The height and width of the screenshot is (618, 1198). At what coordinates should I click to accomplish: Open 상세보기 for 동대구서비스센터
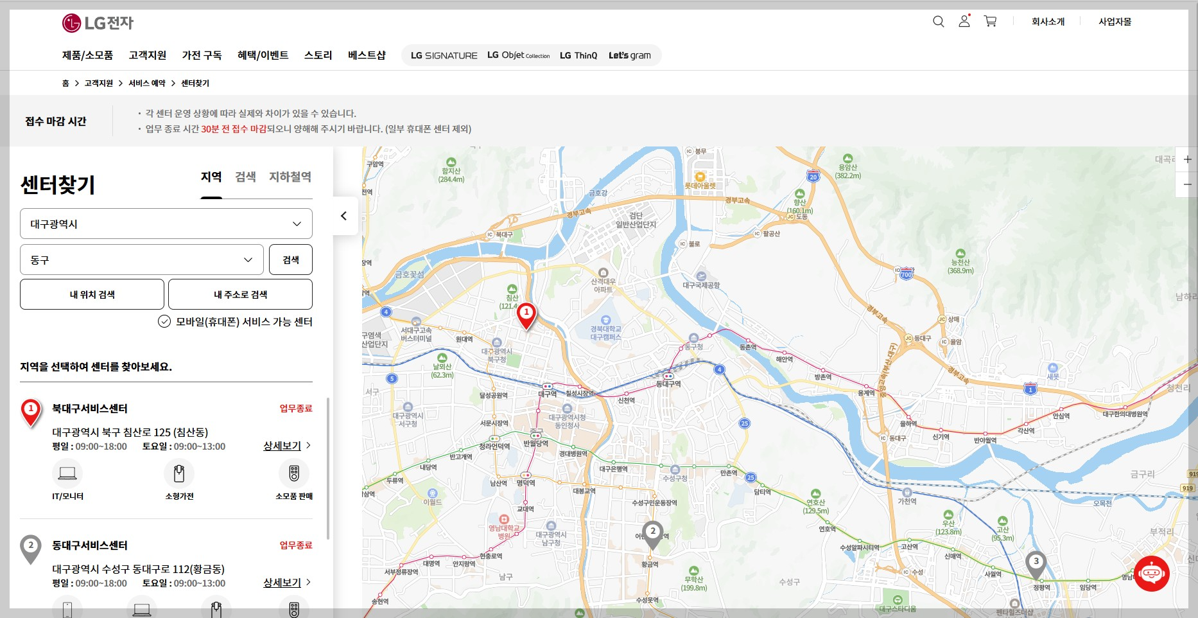[x=286, y=583]
